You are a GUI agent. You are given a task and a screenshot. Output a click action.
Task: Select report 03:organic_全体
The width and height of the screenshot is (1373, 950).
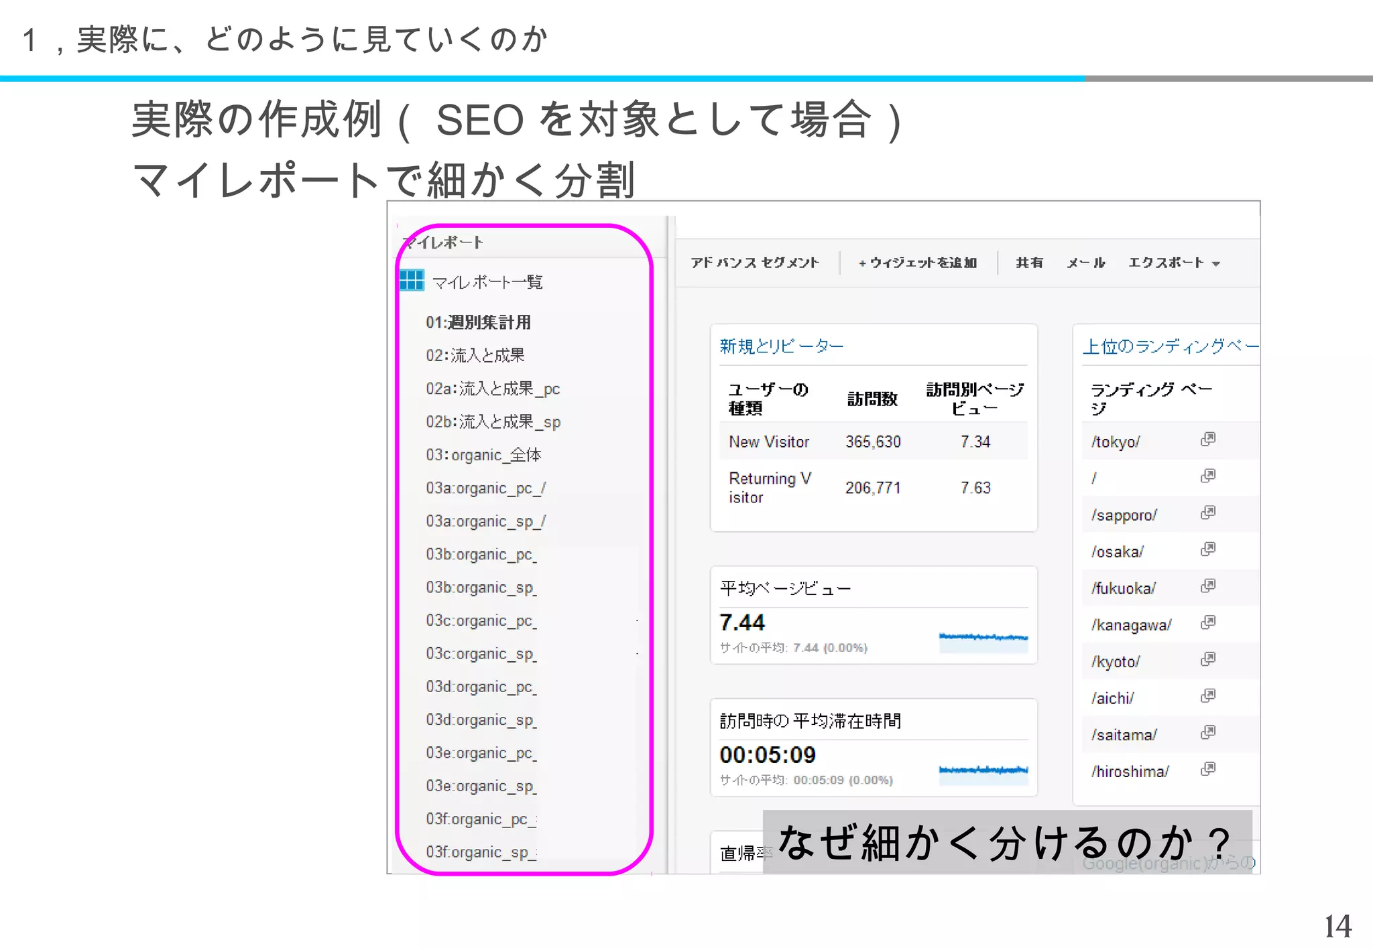483,455
